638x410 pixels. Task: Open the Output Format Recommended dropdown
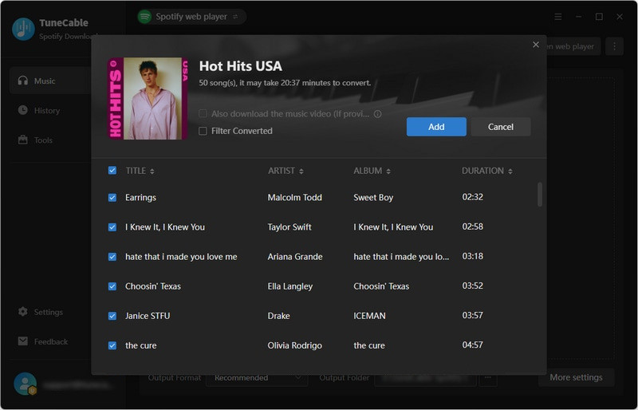[257, 378]
